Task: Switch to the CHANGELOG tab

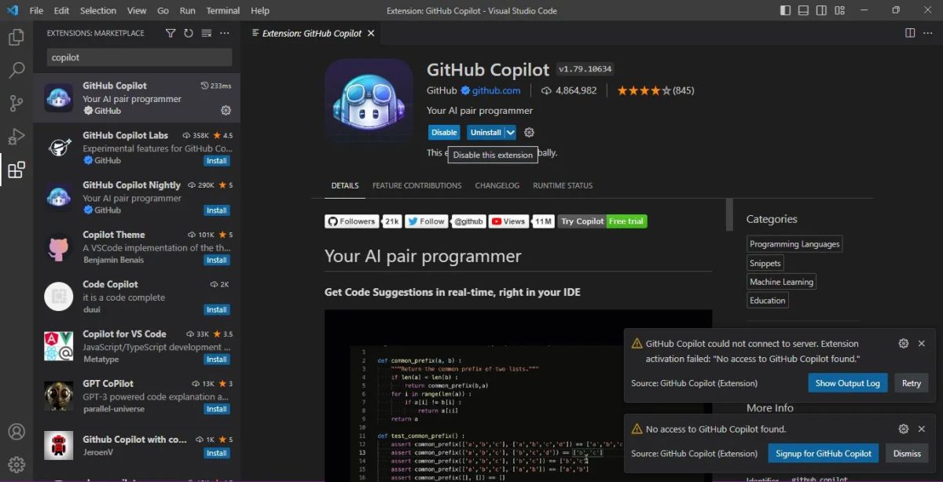Action: tap(497, 185)
